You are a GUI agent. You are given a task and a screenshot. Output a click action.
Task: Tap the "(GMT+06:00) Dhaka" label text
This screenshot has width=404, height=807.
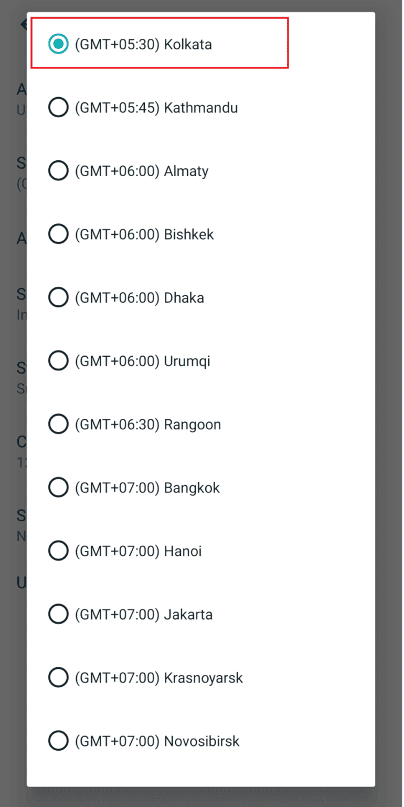[140, 298]
